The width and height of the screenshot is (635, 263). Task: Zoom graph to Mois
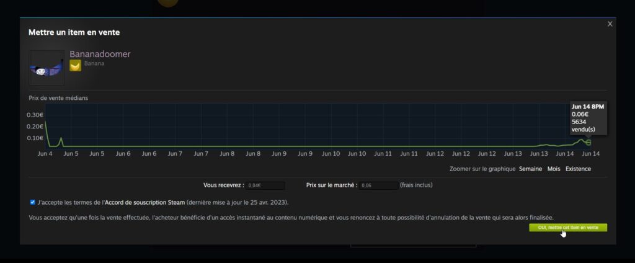pos(554,169)
